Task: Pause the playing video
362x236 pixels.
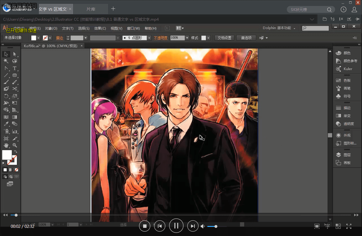Action: pyautogui.click(x=176, y=226)
